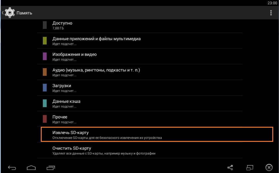Click the blue Загрузки color swatch
The width and height of the screenshot is (279, 173).
click(x=45, y=88)
